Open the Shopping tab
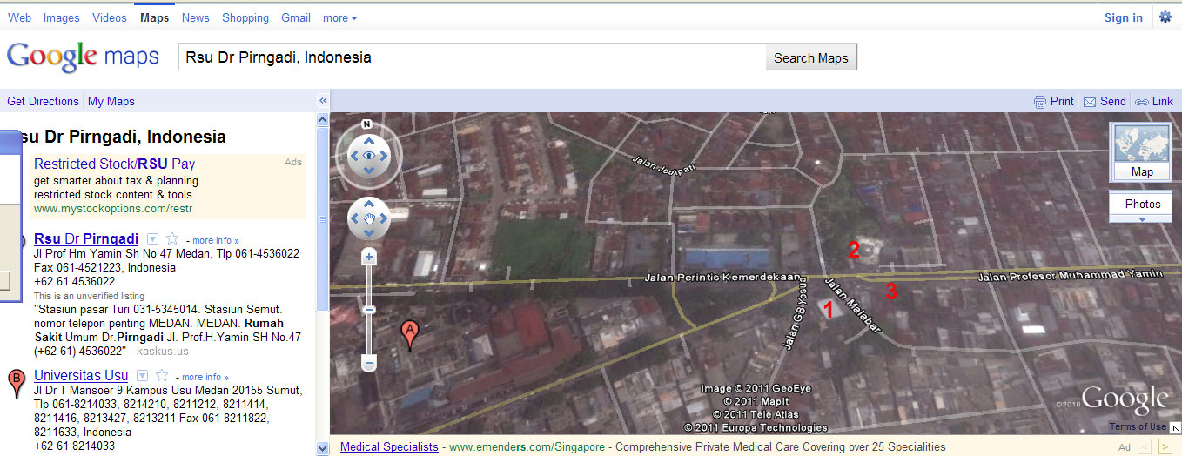 click(x=245, y=17)
